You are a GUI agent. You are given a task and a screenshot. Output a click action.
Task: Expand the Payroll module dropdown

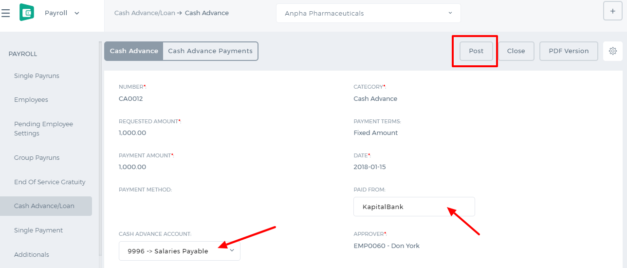coord(62,13)
